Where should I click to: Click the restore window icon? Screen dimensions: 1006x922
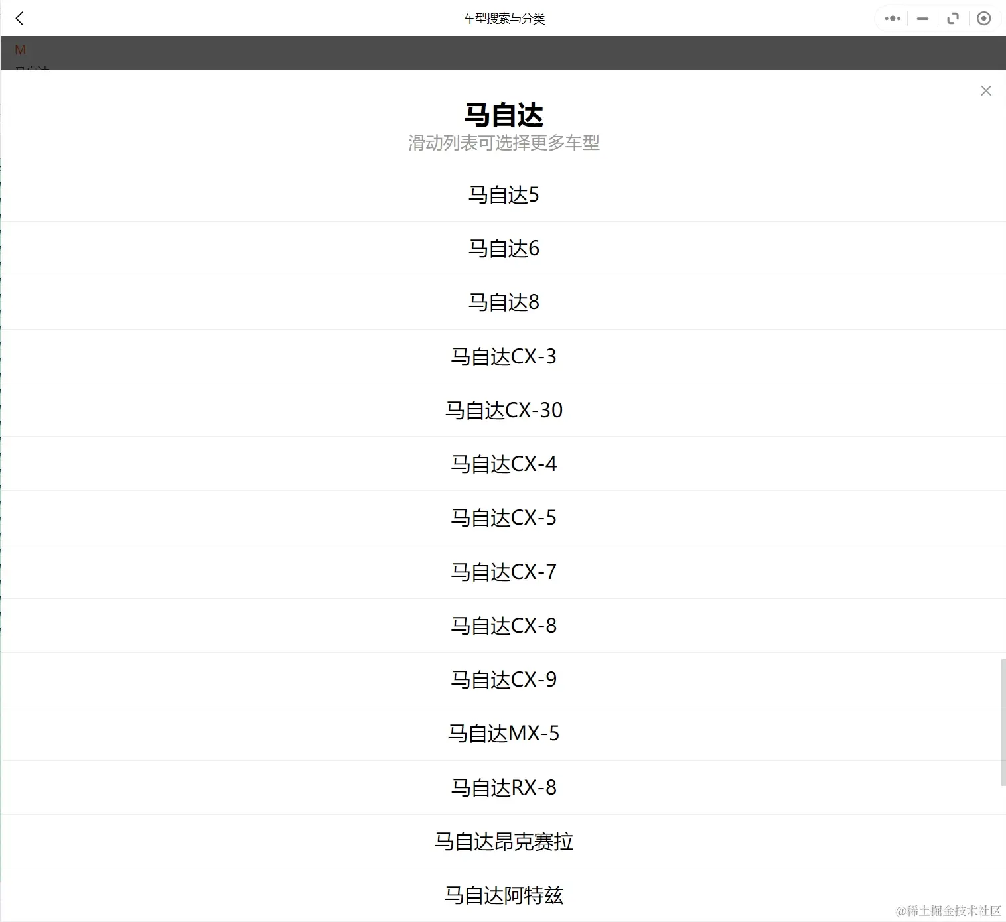click(953, 18)
